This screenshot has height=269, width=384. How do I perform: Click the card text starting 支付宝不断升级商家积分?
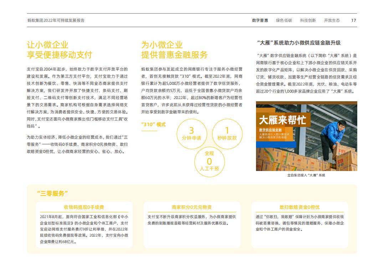(x=192, y=220)
